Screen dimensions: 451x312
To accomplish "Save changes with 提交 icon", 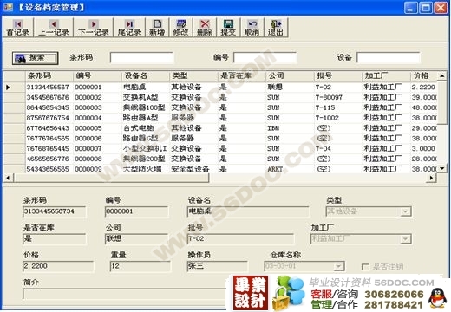I will click(x=228, y=28).
